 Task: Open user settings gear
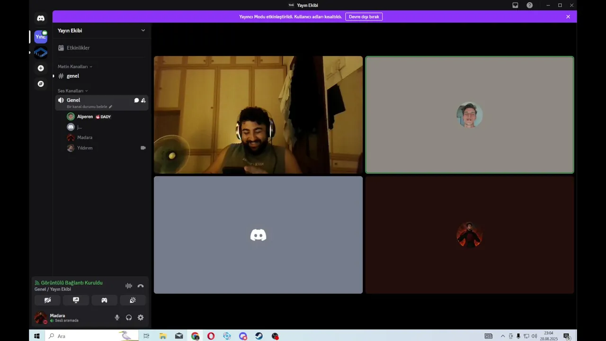tap(141, 317)
